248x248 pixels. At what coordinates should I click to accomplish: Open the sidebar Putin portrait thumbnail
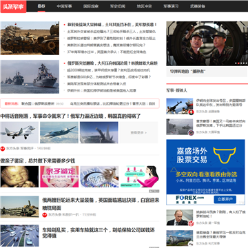pos(180,217)
